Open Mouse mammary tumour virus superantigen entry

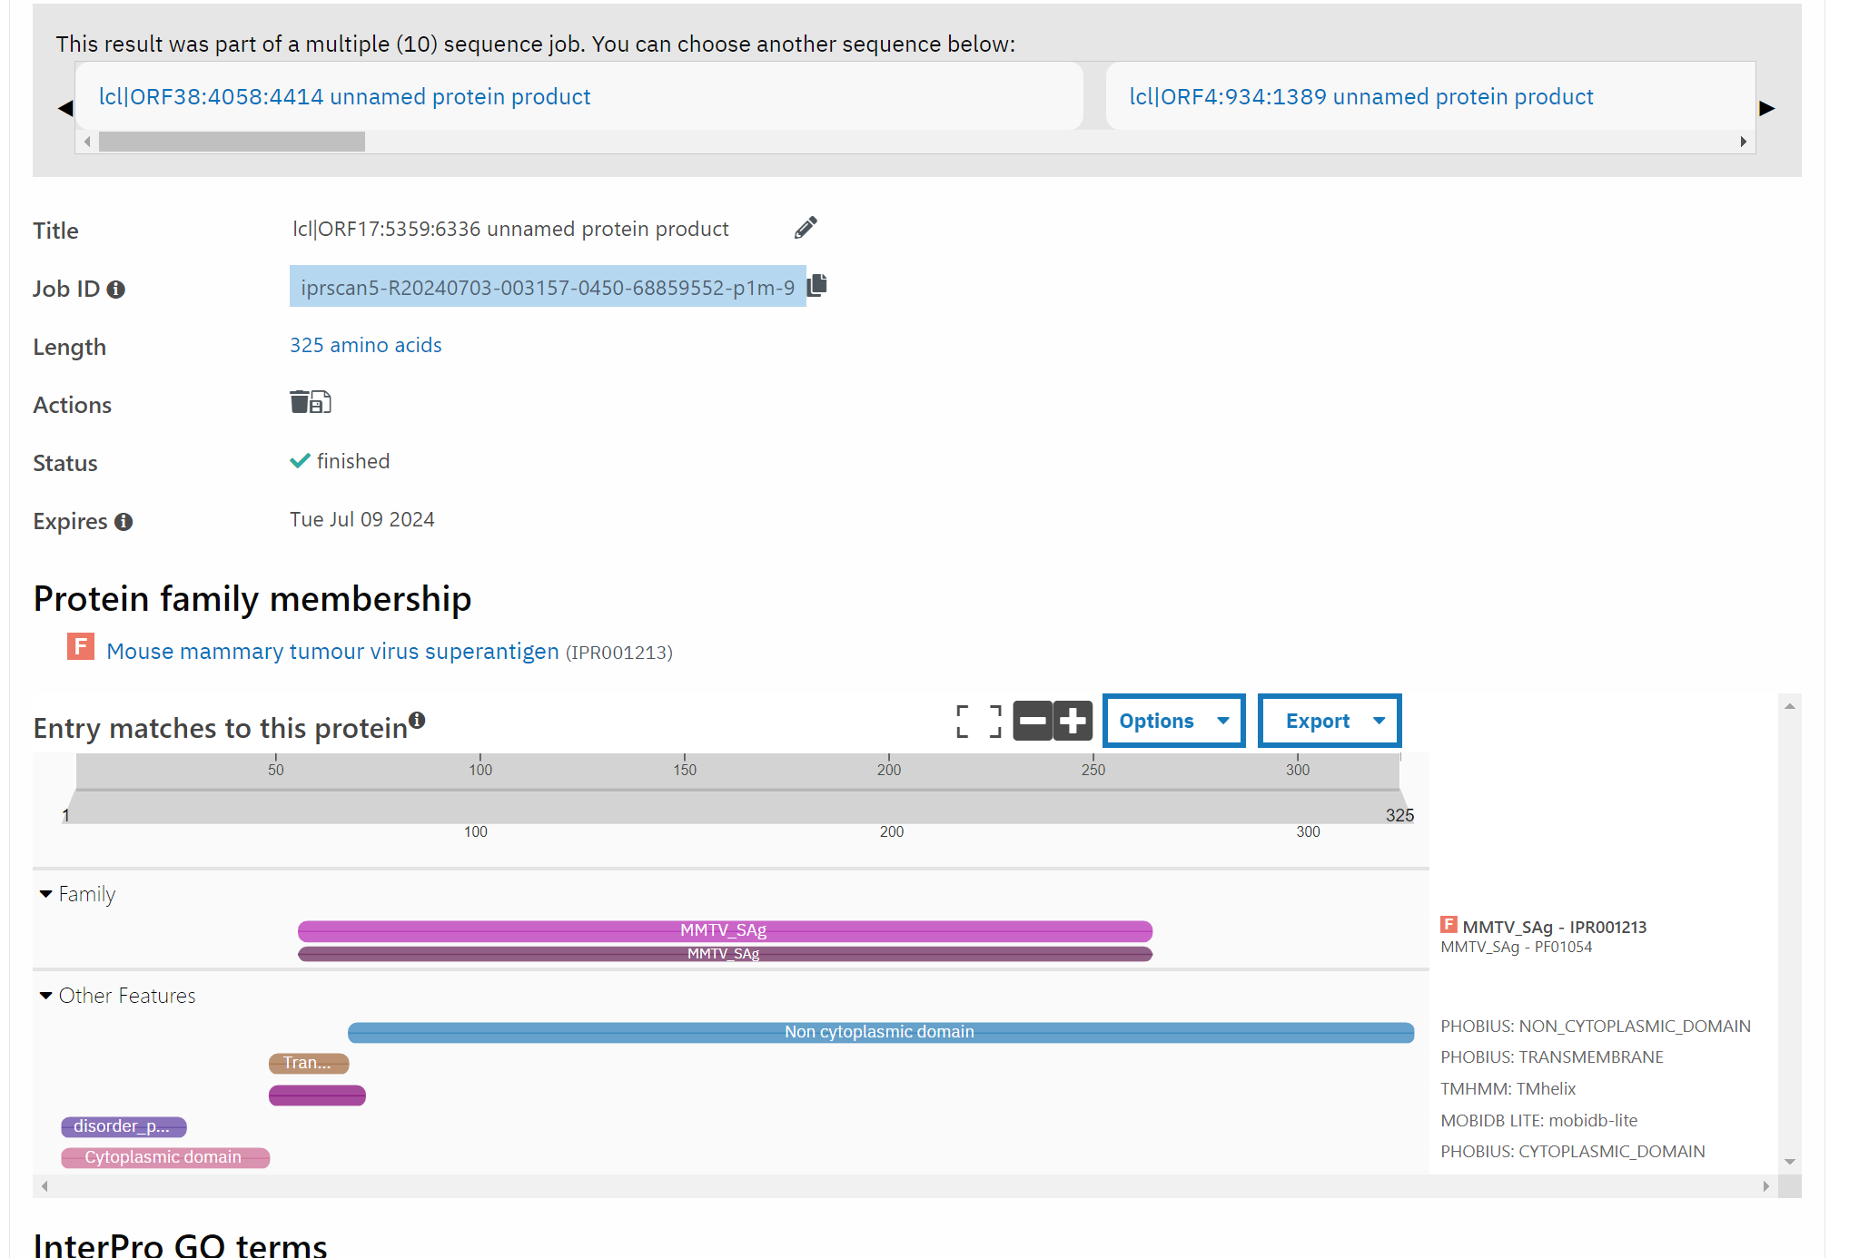coord(332,652)
